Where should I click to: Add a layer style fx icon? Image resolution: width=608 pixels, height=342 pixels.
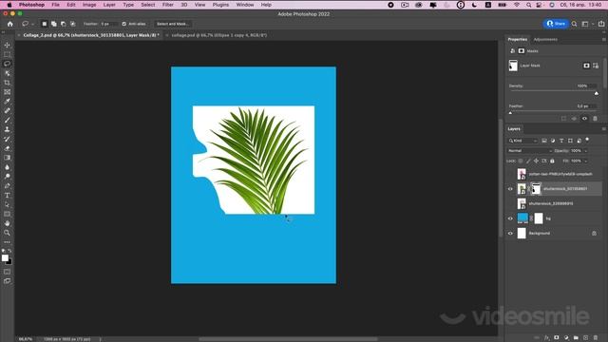[x=547, y=338]
